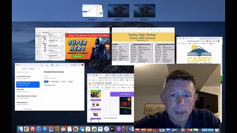
Task: Bring the Canby School District Chrome window forward
Action: coord(199,51)
